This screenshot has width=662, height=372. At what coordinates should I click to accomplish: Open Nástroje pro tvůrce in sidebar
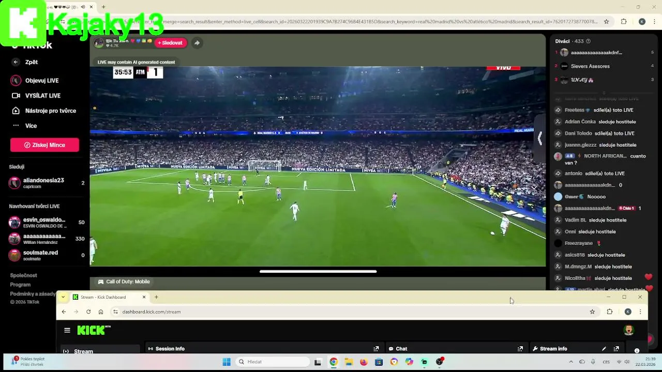point(43,111)
